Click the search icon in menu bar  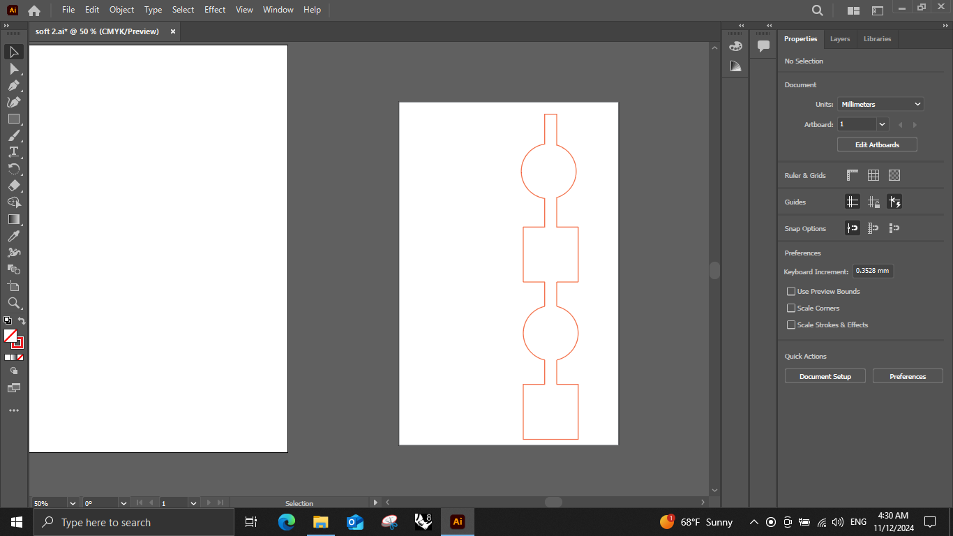point(818,10)
